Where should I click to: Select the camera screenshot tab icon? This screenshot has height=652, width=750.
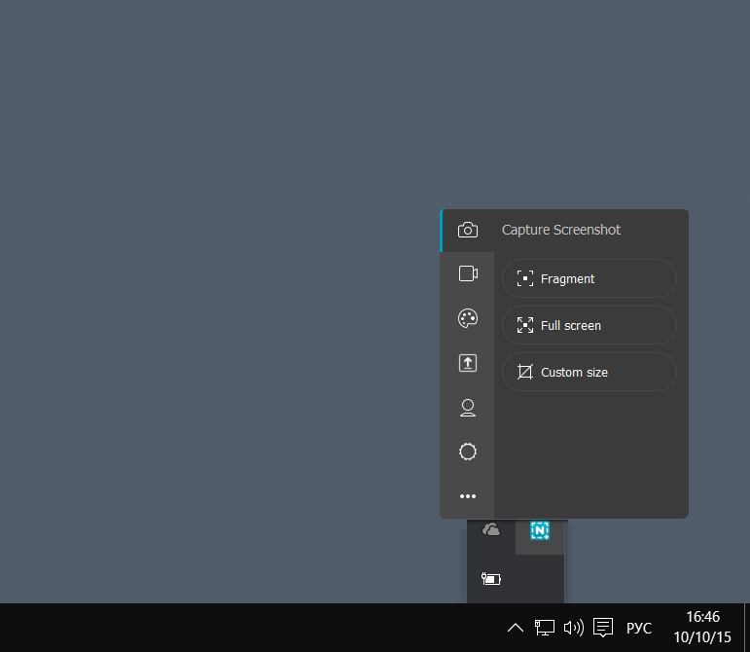pos(468,231)
